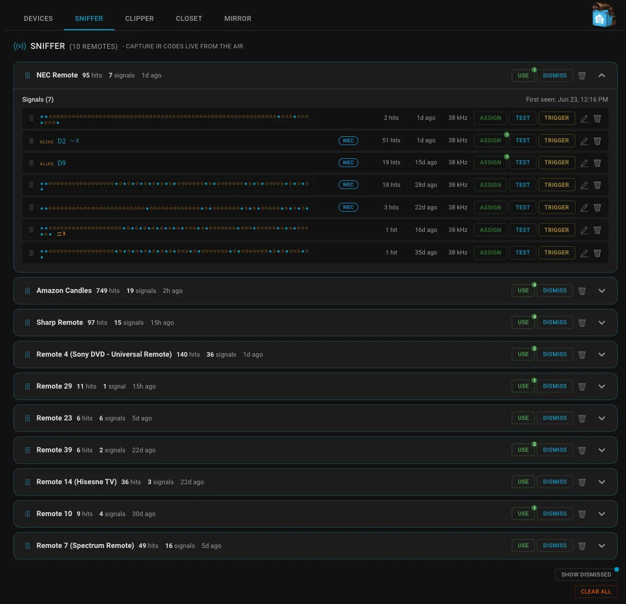
Task: Expand Remote 4 (Sony DVD - Universal Remote)
Action: [x=602, y=354]
